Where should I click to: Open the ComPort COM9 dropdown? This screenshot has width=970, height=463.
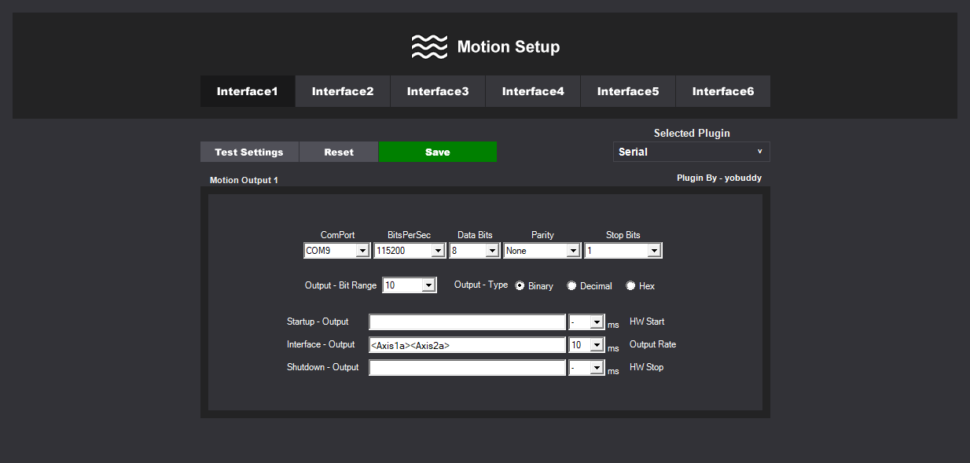coord(336,251)
